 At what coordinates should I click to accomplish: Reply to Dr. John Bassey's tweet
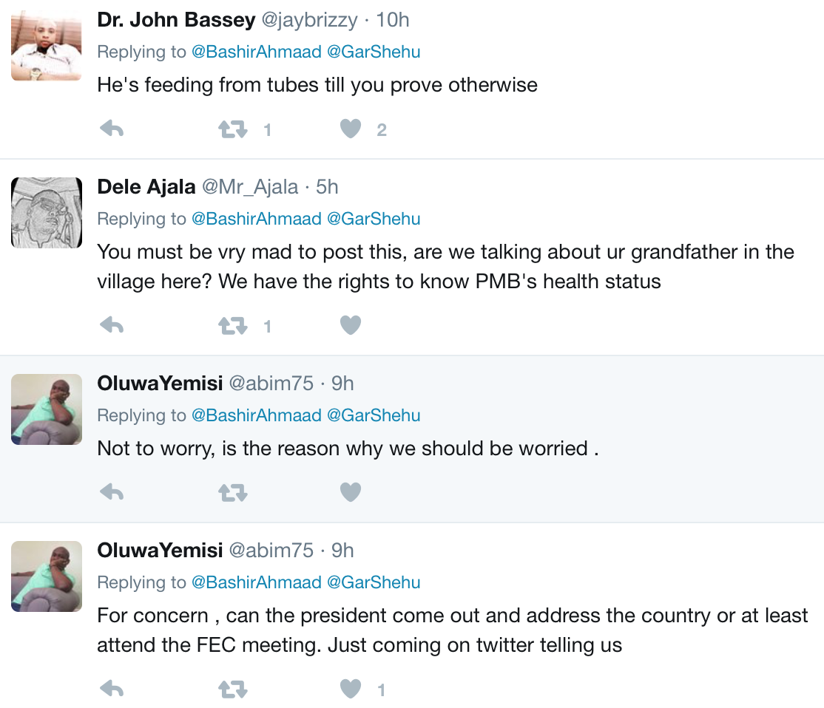click(112, 130)
